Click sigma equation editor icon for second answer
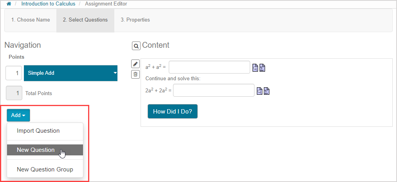 pyautogui.click(x=267, y=91)
